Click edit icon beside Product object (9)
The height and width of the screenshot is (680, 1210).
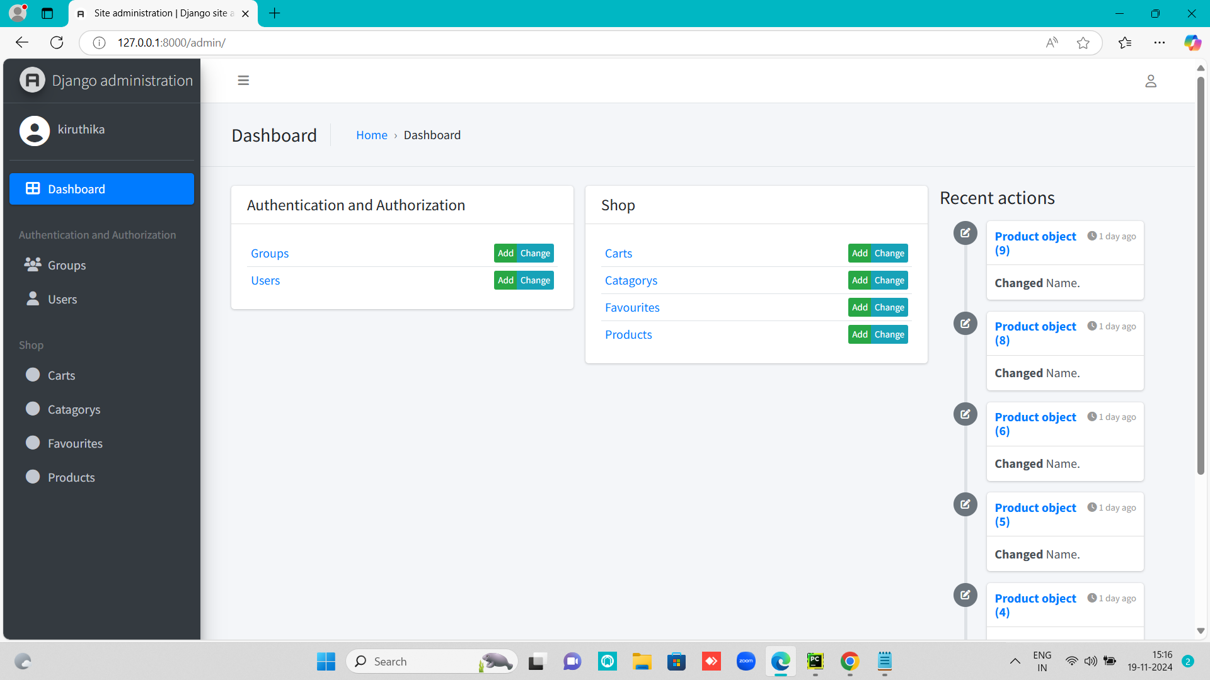coord(965,233)
